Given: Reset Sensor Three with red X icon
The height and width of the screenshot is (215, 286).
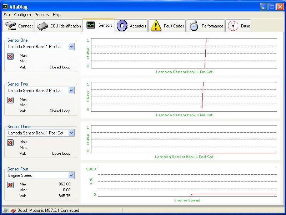Looking at the screenshot, I should [10, 143].
